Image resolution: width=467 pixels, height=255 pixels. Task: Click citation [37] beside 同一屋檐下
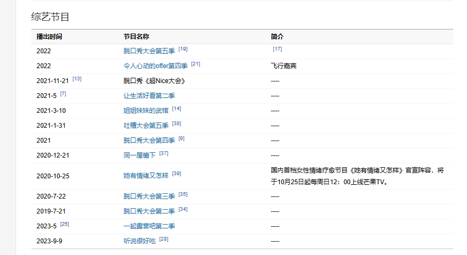coord(164,153)
